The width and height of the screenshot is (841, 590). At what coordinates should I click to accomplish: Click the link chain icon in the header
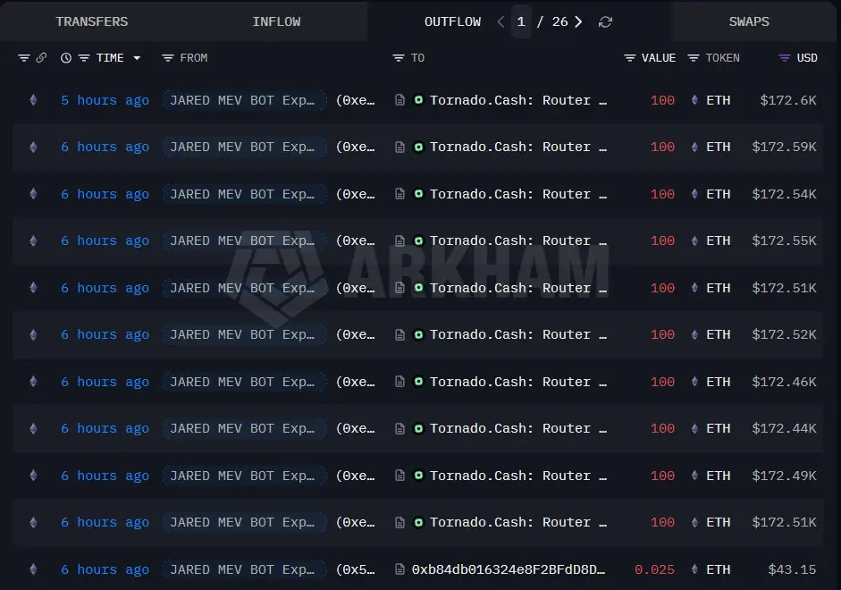(x=41, y=57)
